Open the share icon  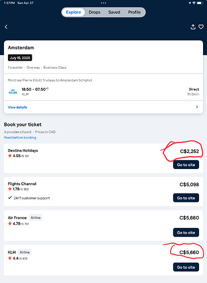pos(193,27)
